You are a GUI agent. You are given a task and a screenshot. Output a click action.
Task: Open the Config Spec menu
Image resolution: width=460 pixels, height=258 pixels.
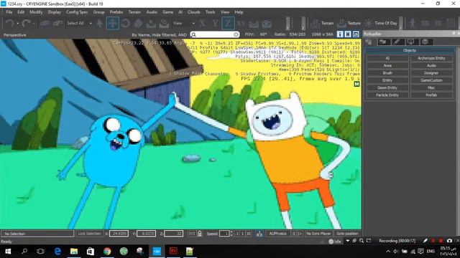pyautogui.click(x=77, y=12)
